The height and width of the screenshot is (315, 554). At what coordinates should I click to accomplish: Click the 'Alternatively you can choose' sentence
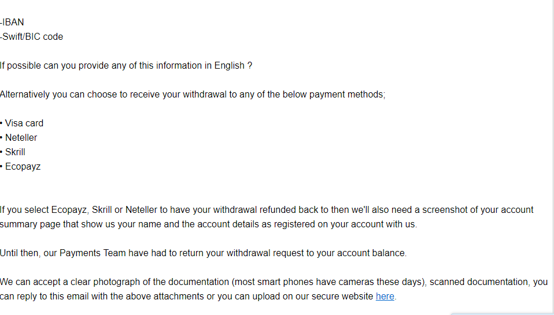(x=193, y=95)
